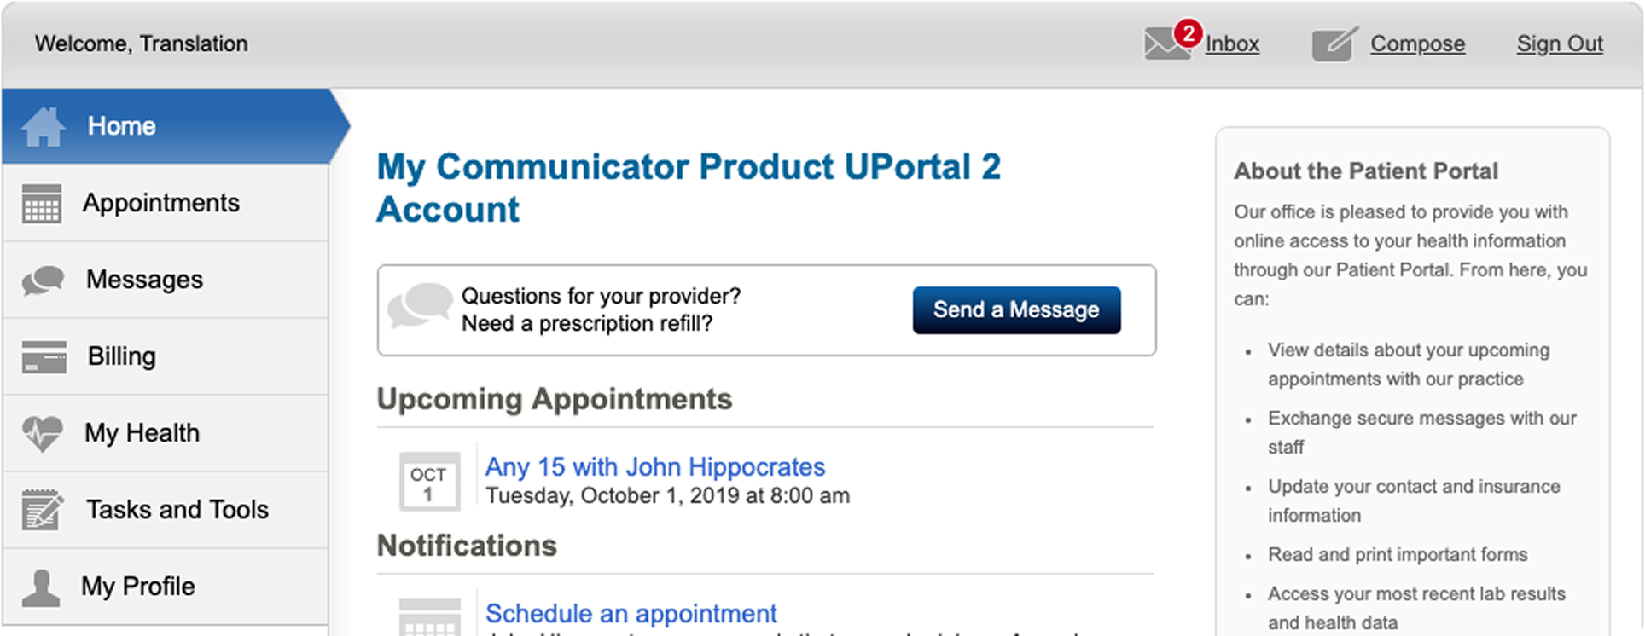Click the My Profile person icon

41,587
